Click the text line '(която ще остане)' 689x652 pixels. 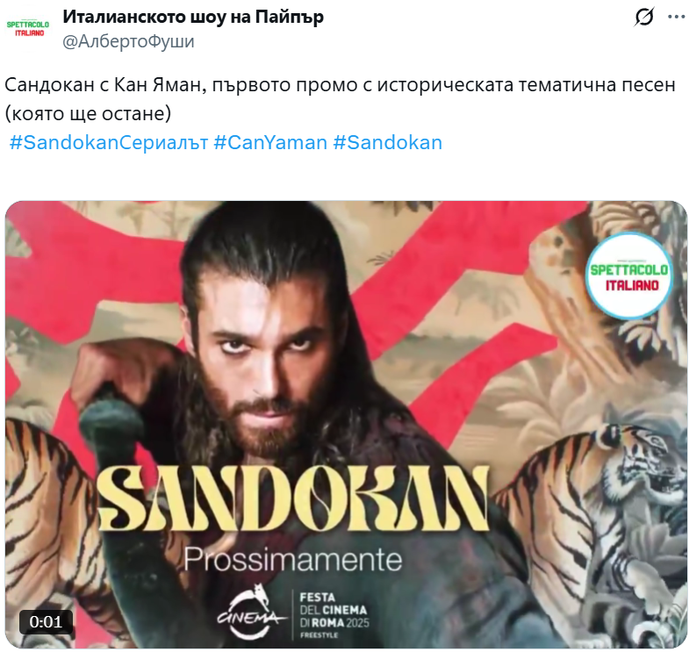[88, 114]
